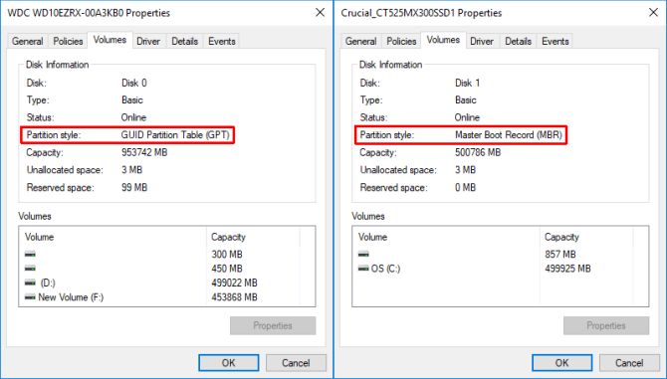The image size is (667, 379).
Task: Click the 99 MB reserved space value
Action: tap(134, 187)
